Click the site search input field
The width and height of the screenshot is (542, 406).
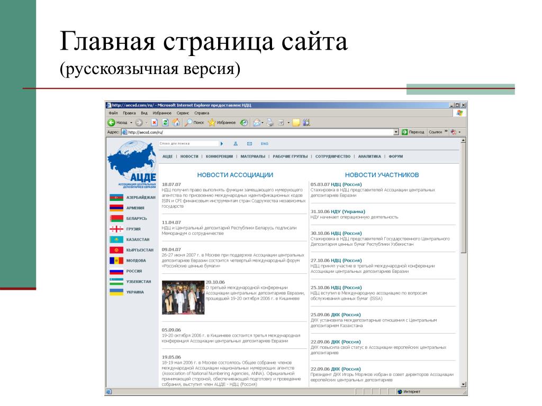pos(189,144)
